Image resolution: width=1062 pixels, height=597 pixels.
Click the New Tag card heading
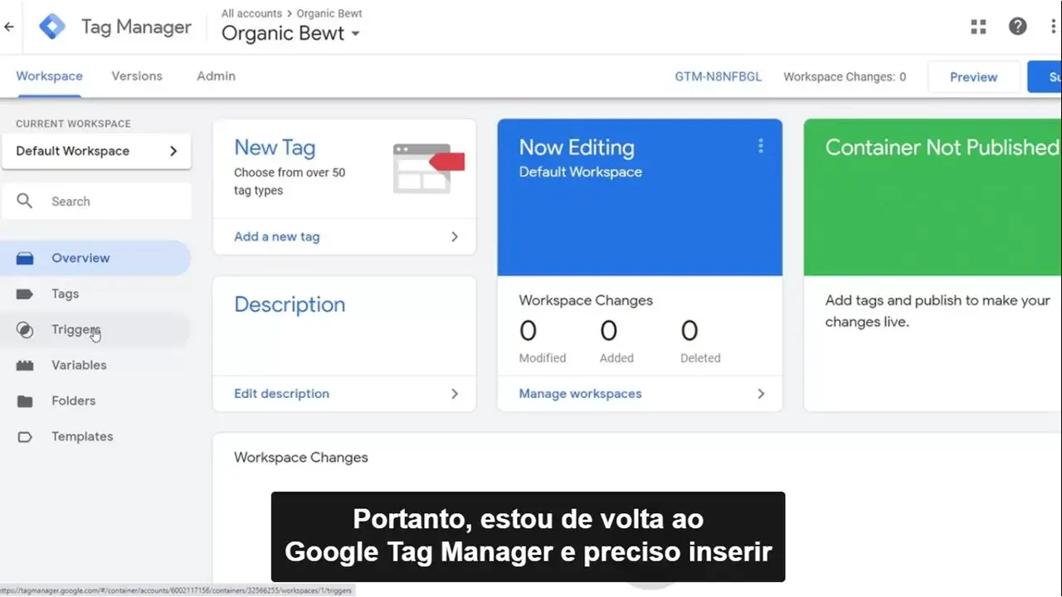tap(275, 148)
